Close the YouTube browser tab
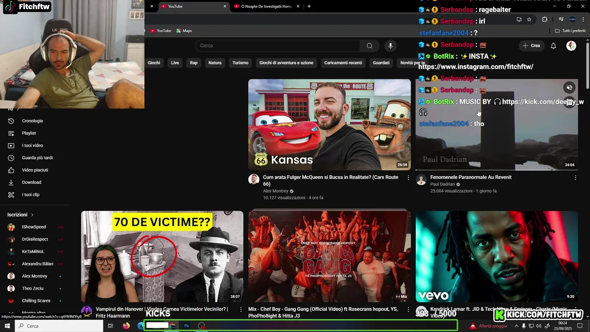Image resolution: width=590 pixels, height=332 pixels. (225, 6)
